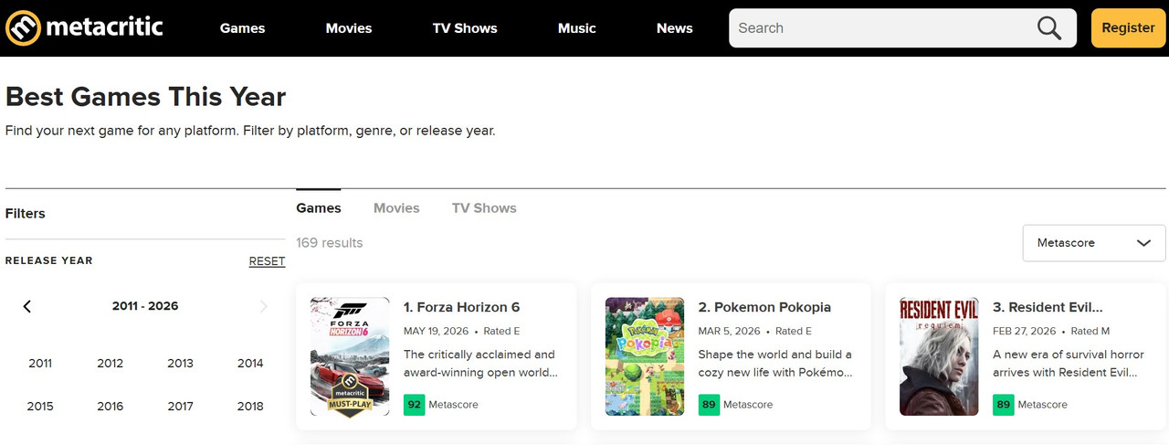1169x445 pixels.
Task: Click the Metacritic logo icon
Action: pos(24,27)
